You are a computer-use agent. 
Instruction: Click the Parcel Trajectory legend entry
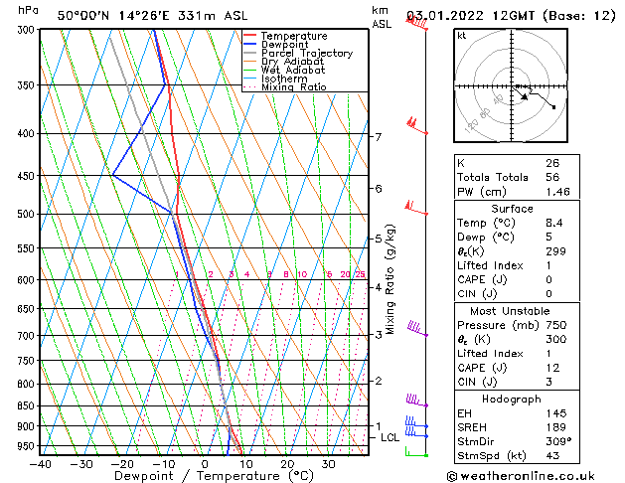(306, 54)
